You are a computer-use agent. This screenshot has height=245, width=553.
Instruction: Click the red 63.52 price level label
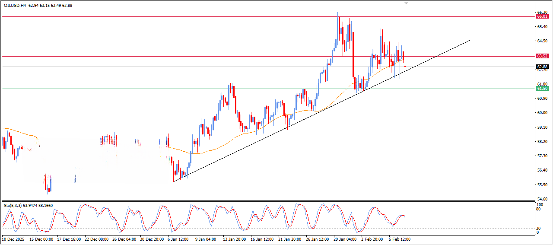(x=542, y=56)
